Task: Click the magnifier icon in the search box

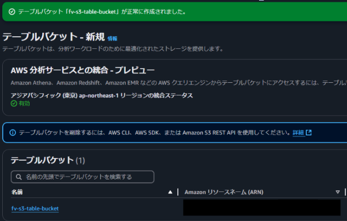Action: pos(19,177)
